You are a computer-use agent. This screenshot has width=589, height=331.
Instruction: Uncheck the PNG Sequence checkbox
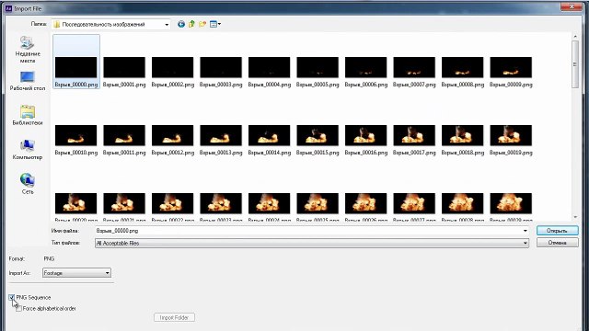(12, 297)
